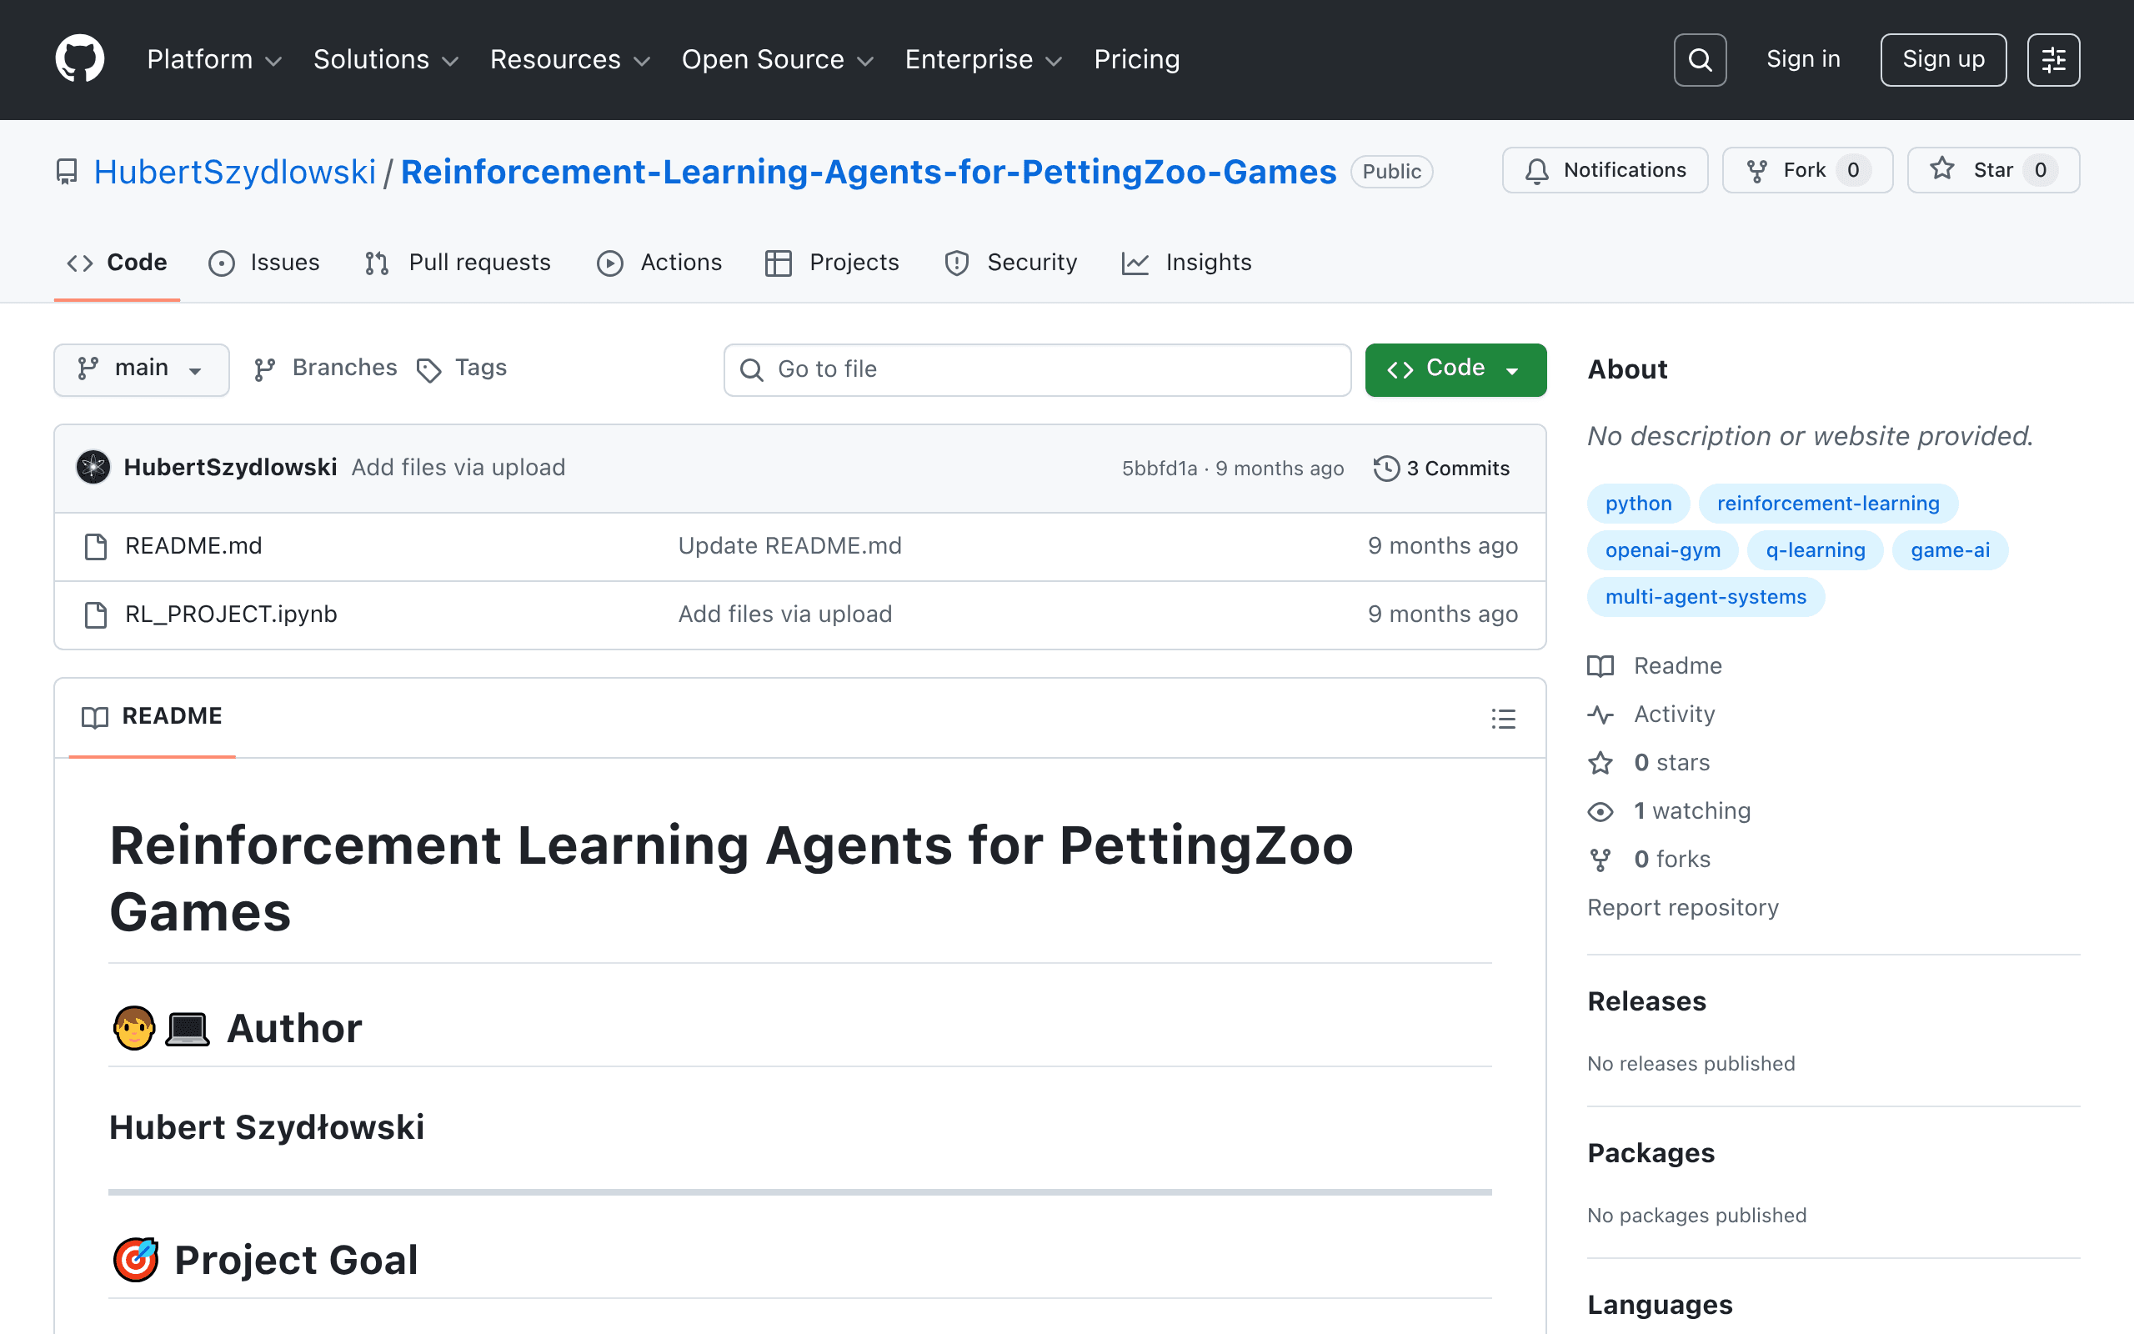Click the Update README.md commit message
This screenshot has height=1334, width=2134.
(x=789, y=546)
